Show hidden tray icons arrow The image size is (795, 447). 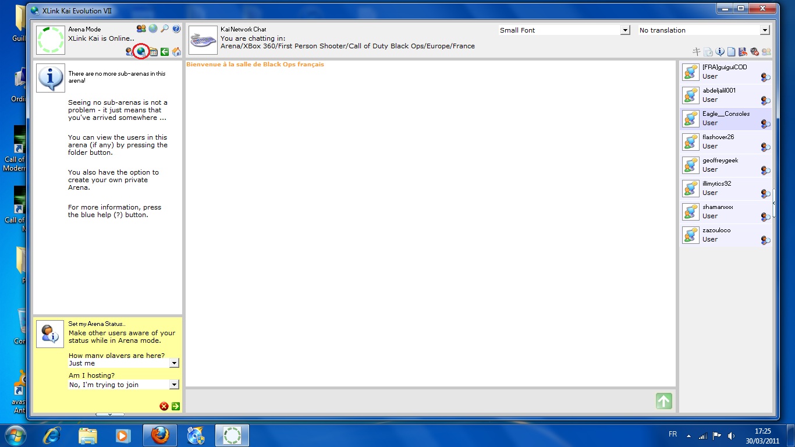click(x=689, y=435)
